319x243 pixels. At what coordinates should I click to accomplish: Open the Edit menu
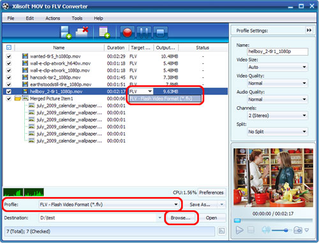(30, 18)
